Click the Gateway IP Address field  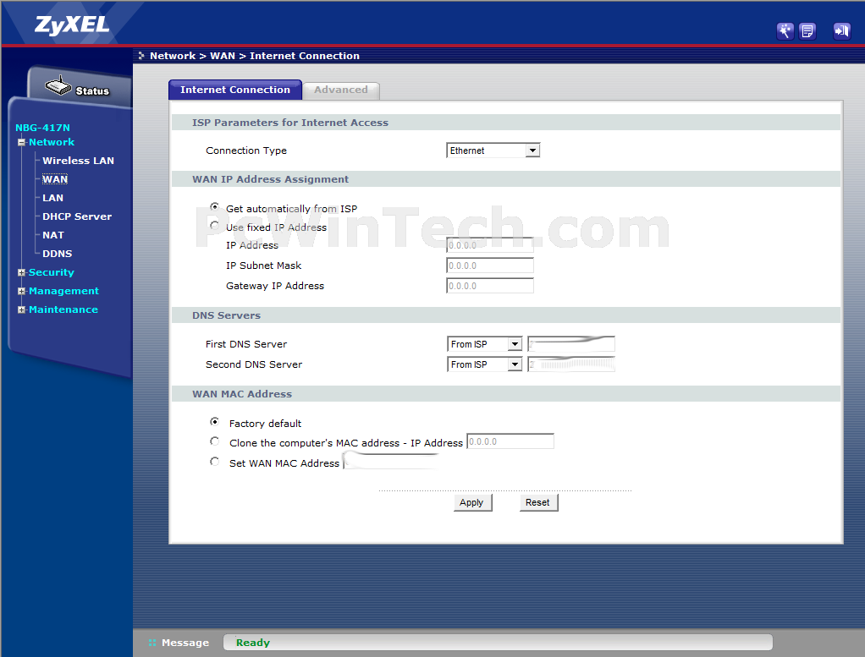coord(490,286)
